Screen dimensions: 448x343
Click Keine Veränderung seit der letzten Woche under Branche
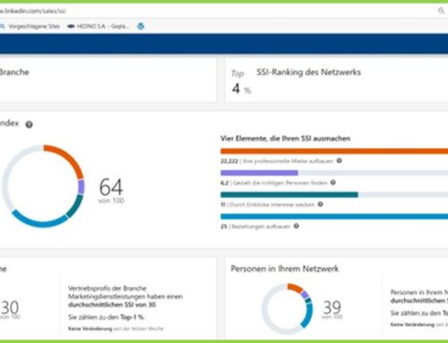(116, 329)
